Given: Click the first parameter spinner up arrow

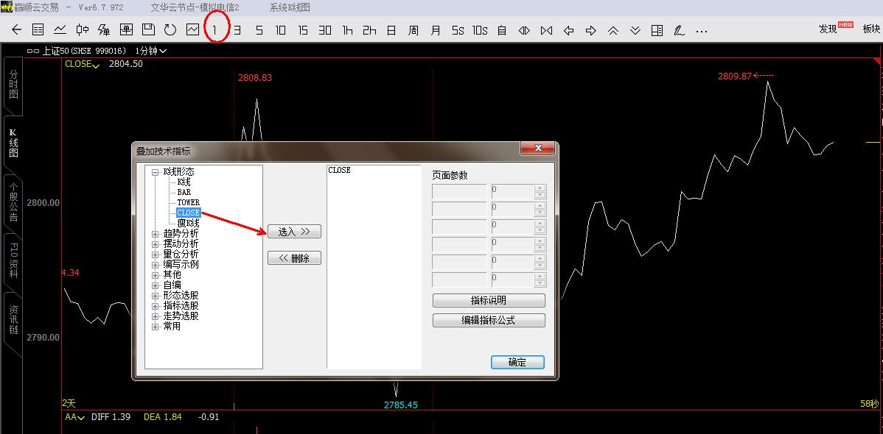Looking at the screenshot, I should coord(540,188).
